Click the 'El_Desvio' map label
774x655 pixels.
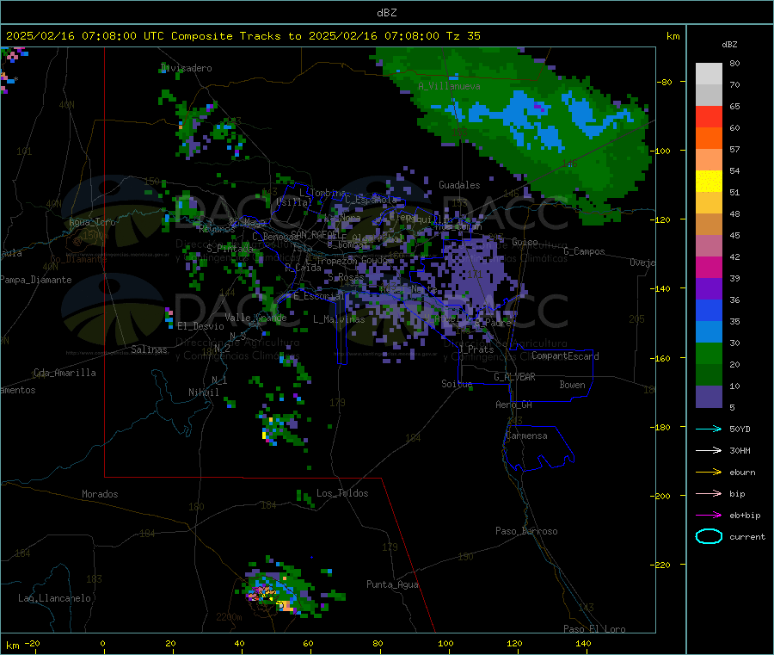point(200,326)
